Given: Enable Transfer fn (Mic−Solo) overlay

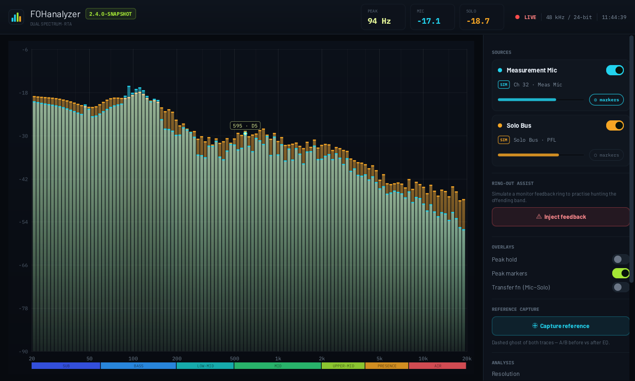Looking at the screenshot, I should (x=621, y=287).
